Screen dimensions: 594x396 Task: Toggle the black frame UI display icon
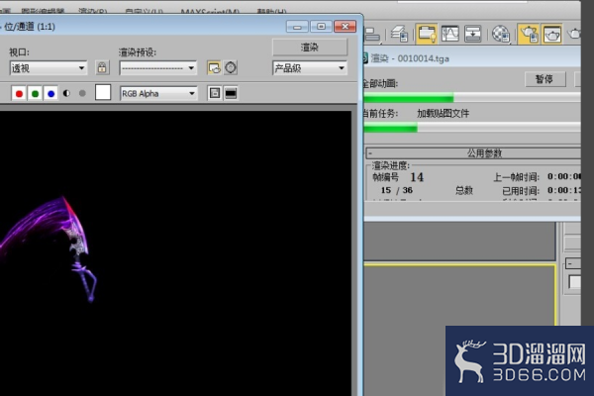click(231, 93)
